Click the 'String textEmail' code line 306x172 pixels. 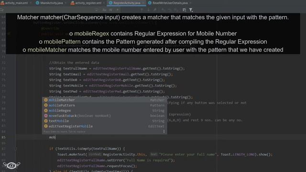110,75
